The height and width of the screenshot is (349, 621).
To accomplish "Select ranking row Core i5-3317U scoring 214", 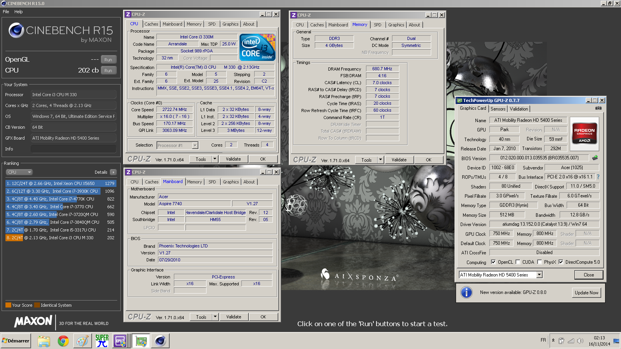I will (x=61, y=230).
